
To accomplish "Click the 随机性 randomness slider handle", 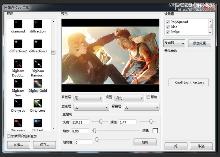I will pyautogui.click(x=97, y=140).
